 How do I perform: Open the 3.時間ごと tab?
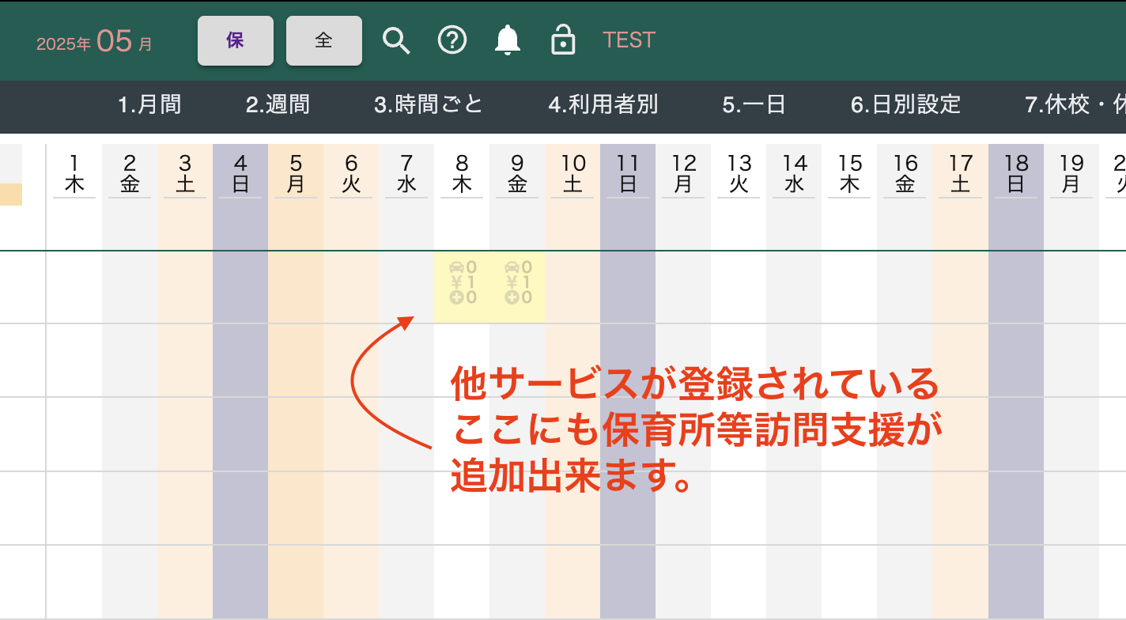[x=429, y=104]
